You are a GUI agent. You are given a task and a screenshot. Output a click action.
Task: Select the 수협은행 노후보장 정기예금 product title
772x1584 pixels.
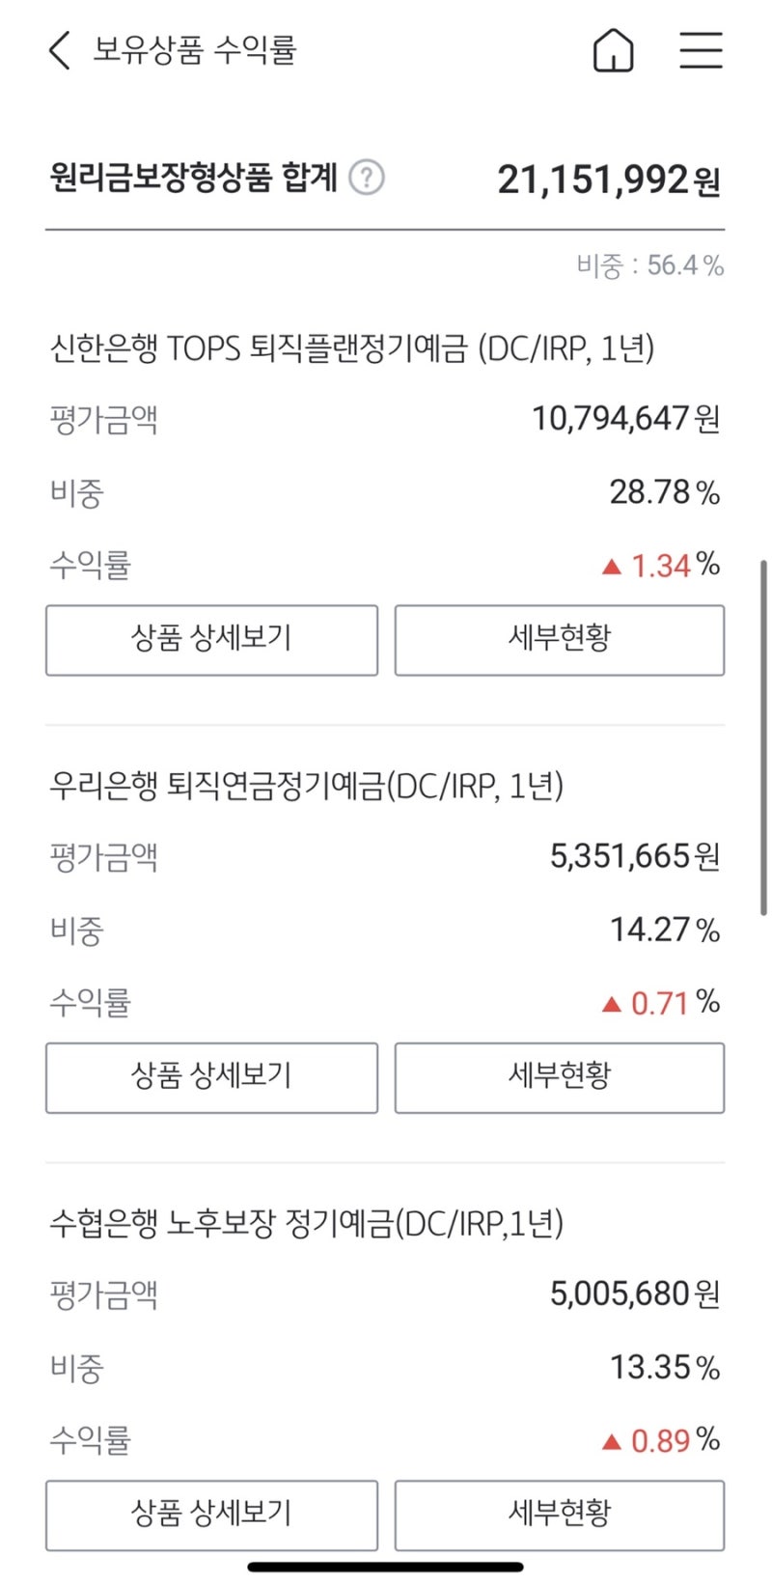click(307, 1224)
